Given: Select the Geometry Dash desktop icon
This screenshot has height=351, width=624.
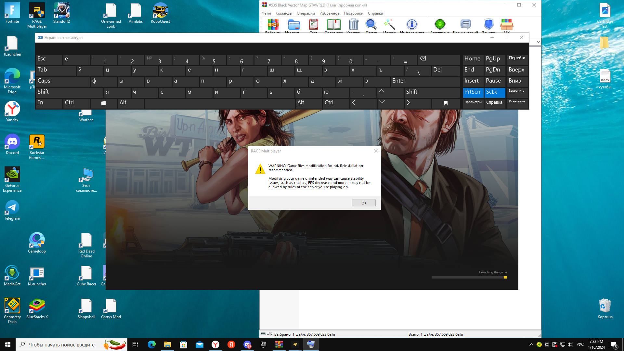Looking at the screenshot, I should click(12, 311).
